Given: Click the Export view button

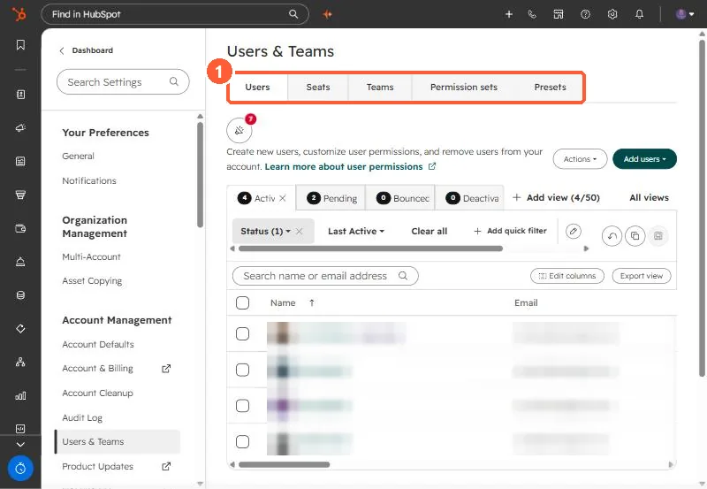Looking at the screenshot, I should 642,276.
